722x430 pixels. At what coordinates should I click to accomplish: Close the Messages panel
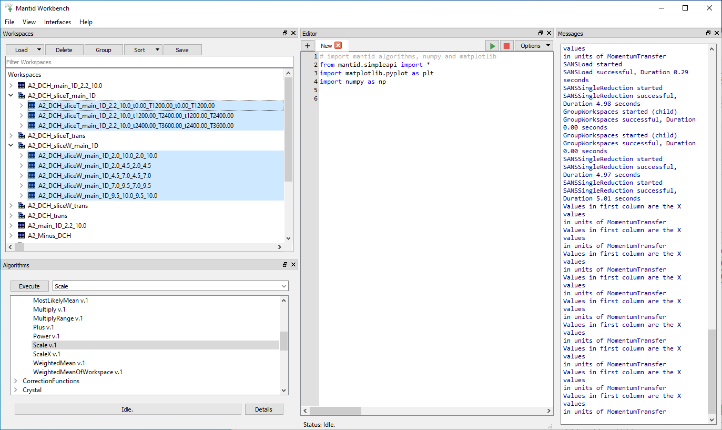pyautogui.click(x=717, y=33)
